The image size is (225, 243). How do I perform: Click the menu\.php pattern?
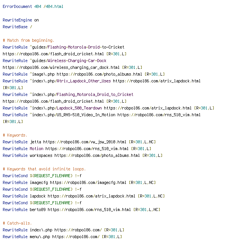click(x=40, y=237)
